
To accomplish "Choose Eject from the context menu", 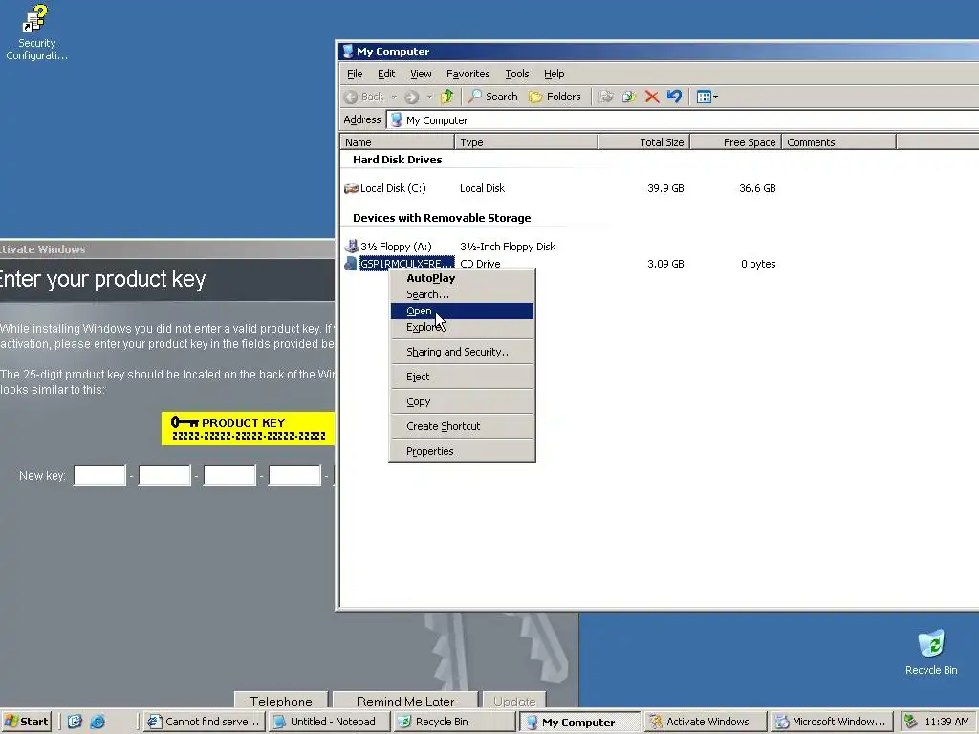I will click(x=462, y=377).
